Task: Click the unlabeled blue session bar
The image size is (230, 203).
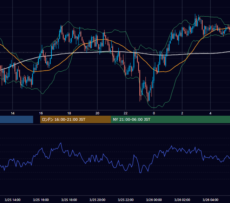Action: 17,119
